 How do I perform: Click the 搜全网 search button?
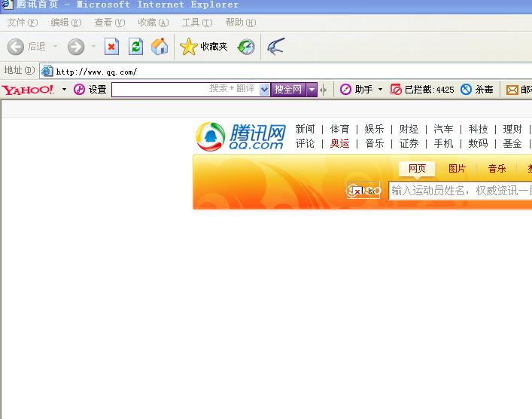[x=288, y=90]
